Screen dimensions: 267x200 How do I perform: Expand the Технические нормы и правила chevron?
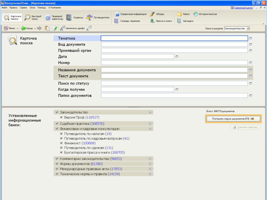pos(150,174)
